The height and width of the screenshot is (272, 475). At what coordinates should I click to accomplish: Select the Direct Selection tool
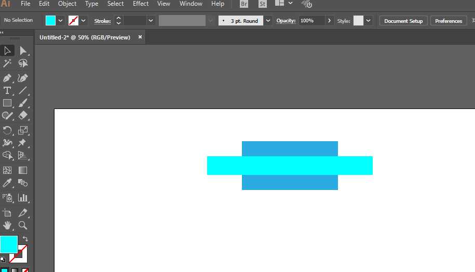23,50
